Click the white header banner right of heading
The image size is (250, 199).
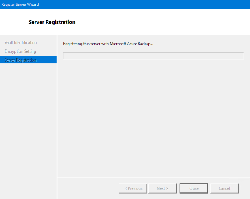click(164, 22)
